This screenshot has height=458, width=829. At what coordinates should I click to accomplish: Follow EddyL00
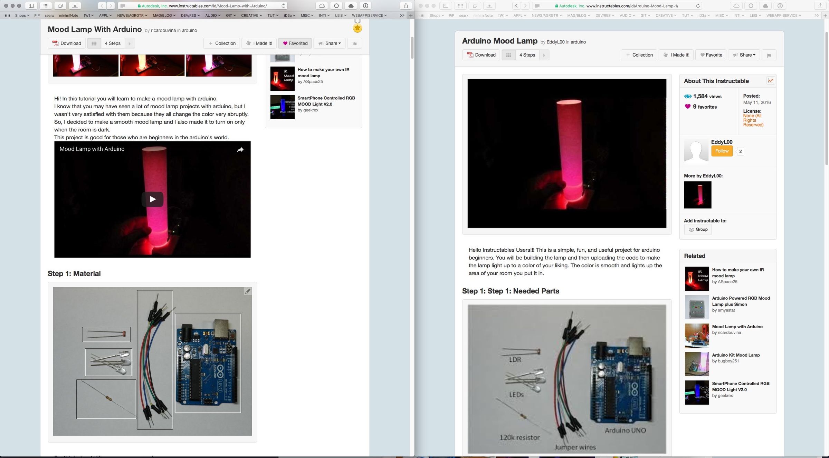722,151
